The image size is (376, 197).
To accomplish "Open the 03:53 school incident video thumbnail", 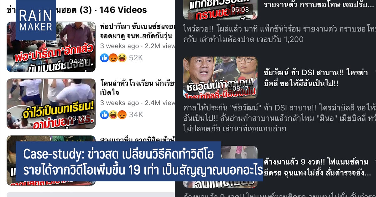I will (51, 104).
